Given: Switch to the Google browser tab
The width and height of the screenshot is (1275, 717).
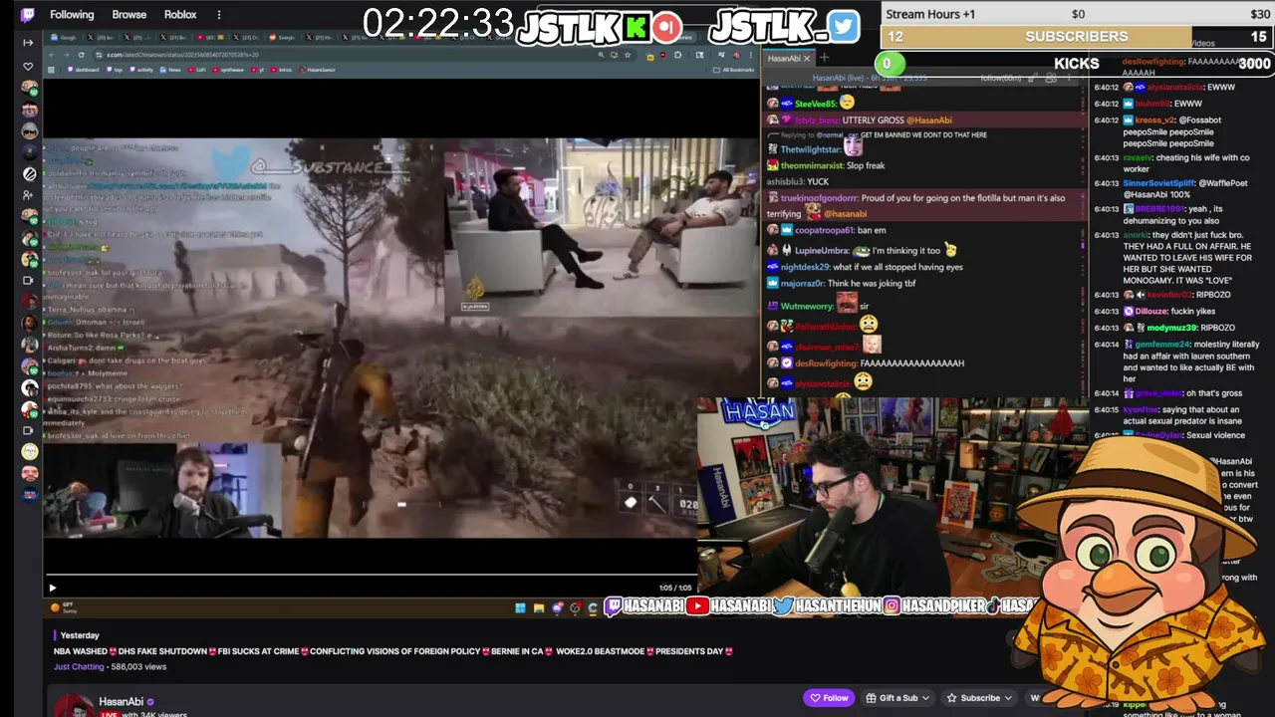Looking at the screenshot, I should [x=65, y=37].
